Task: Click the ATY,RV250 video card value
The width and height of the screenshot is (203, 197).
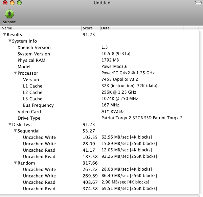Action: click(113, 112)
